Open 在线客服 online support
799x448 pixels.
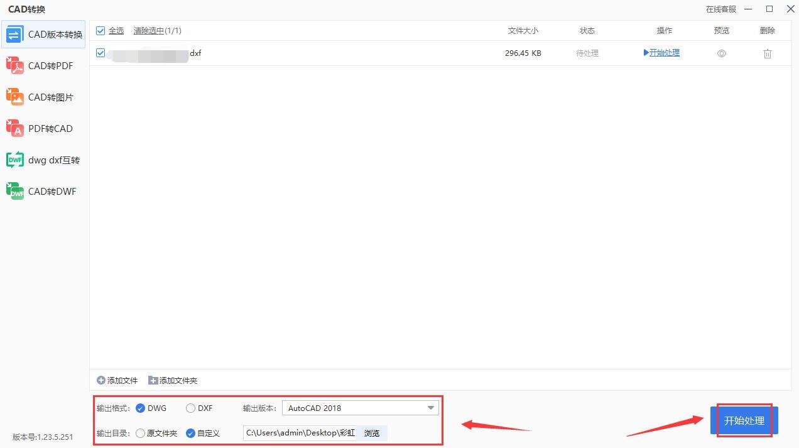tap(720, 9)
